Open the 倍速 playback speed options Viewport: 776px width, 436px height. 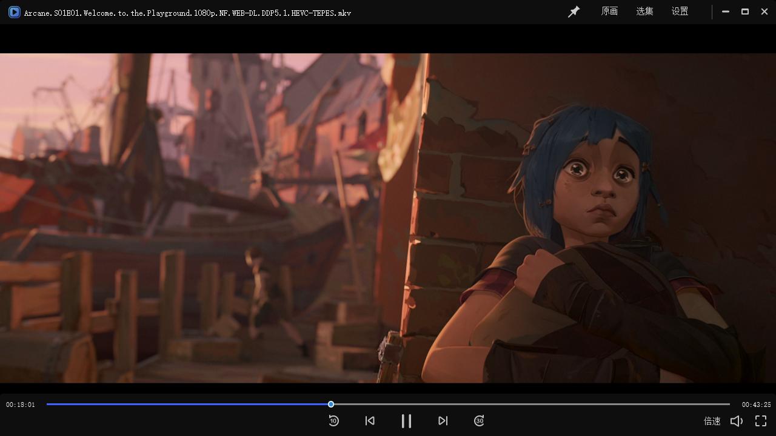click(712, 421)
